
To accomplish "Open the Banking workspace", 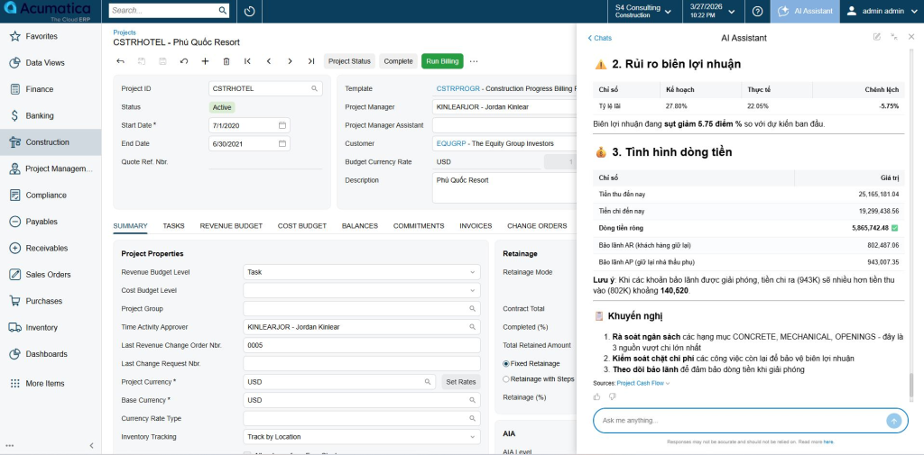I will coord(51,116).
